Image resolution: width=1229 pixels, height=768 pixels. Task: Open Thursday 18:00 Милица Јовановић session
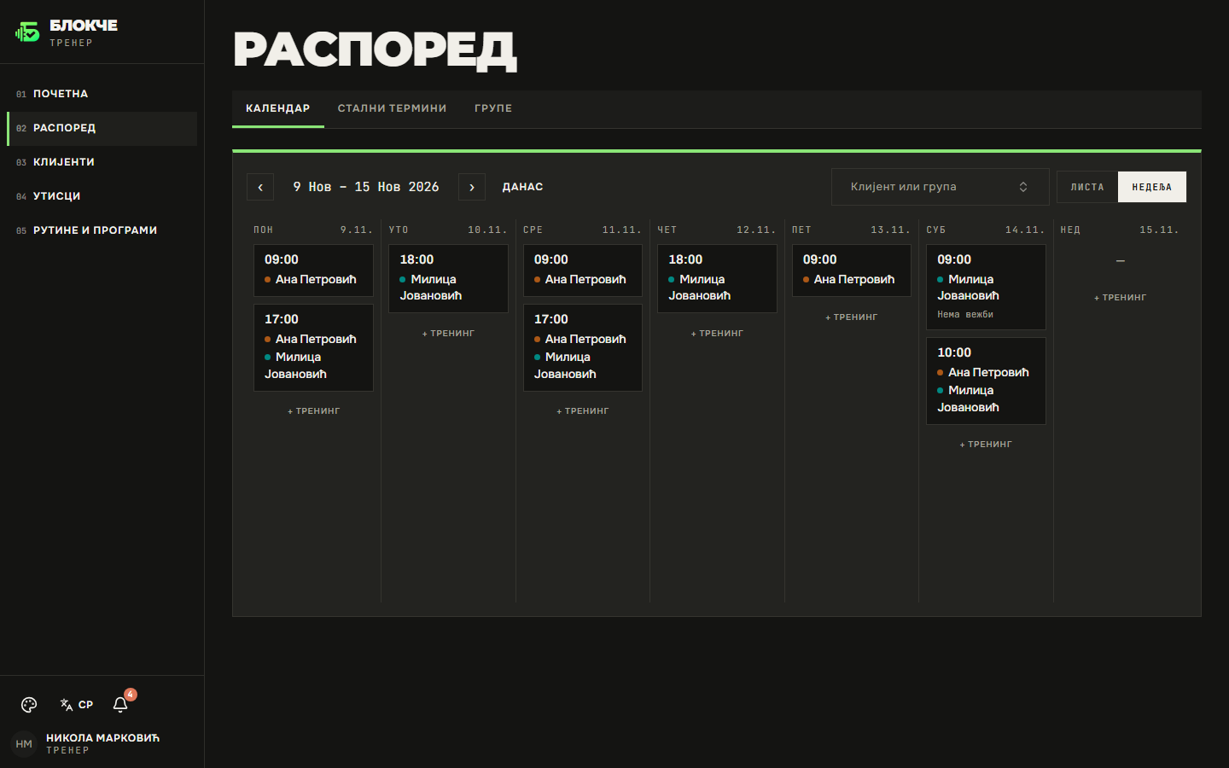717,278
